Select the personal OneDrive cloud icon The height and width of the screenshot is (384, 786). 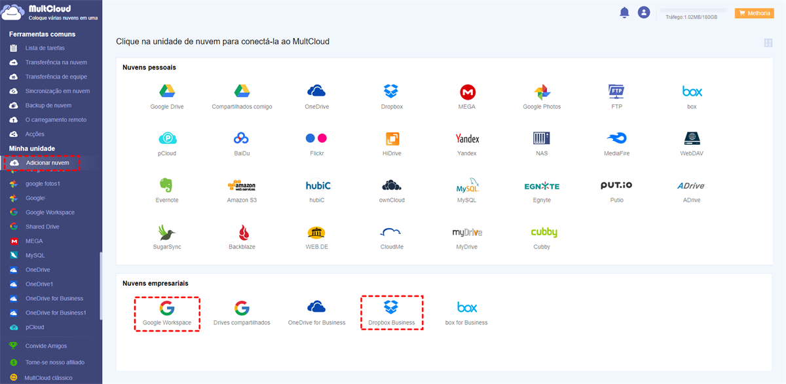coord(316,96)
